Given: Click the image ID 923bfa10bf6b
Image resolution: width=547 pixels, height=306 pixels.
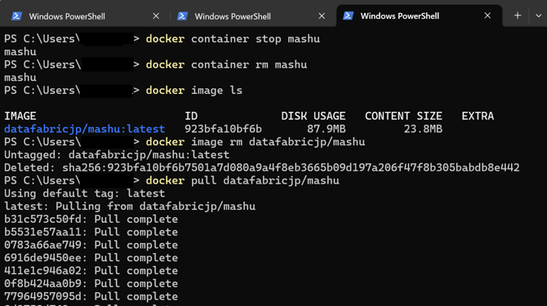Looking at the screenshot, I should [223, 129].
